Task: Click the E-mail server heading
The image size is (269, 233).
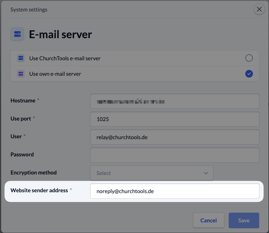Action: tap(60, 34)
